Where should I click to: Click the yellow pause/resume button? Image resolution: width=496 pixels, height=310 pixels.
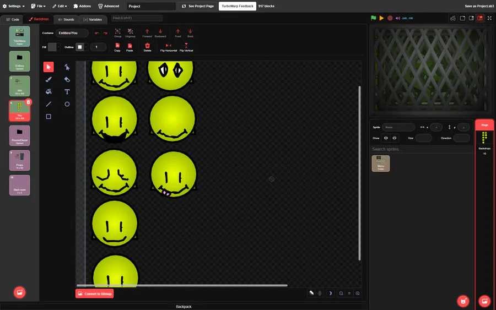pyautogui.click(x=381, y=18)
